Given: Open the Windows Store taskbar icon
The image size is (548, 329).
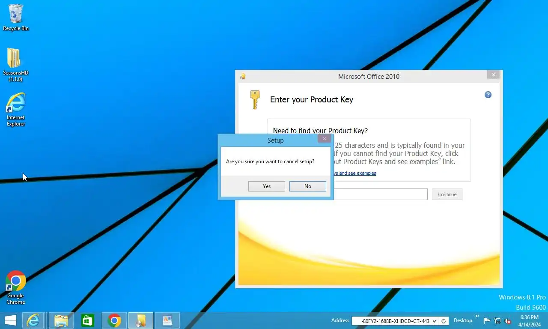Looking at the screenshot, I should (88, 320).
